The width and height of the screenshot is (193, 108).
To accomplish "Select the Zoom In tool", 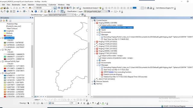I will click(2, 11).
